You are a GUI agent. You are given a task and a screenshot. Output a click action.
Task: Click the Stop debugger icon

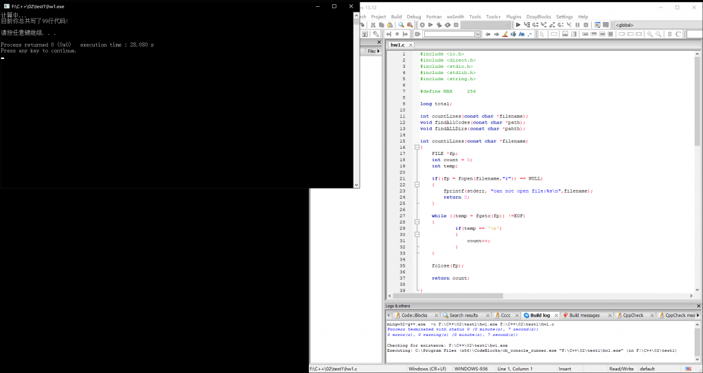[x=586, y=25]
